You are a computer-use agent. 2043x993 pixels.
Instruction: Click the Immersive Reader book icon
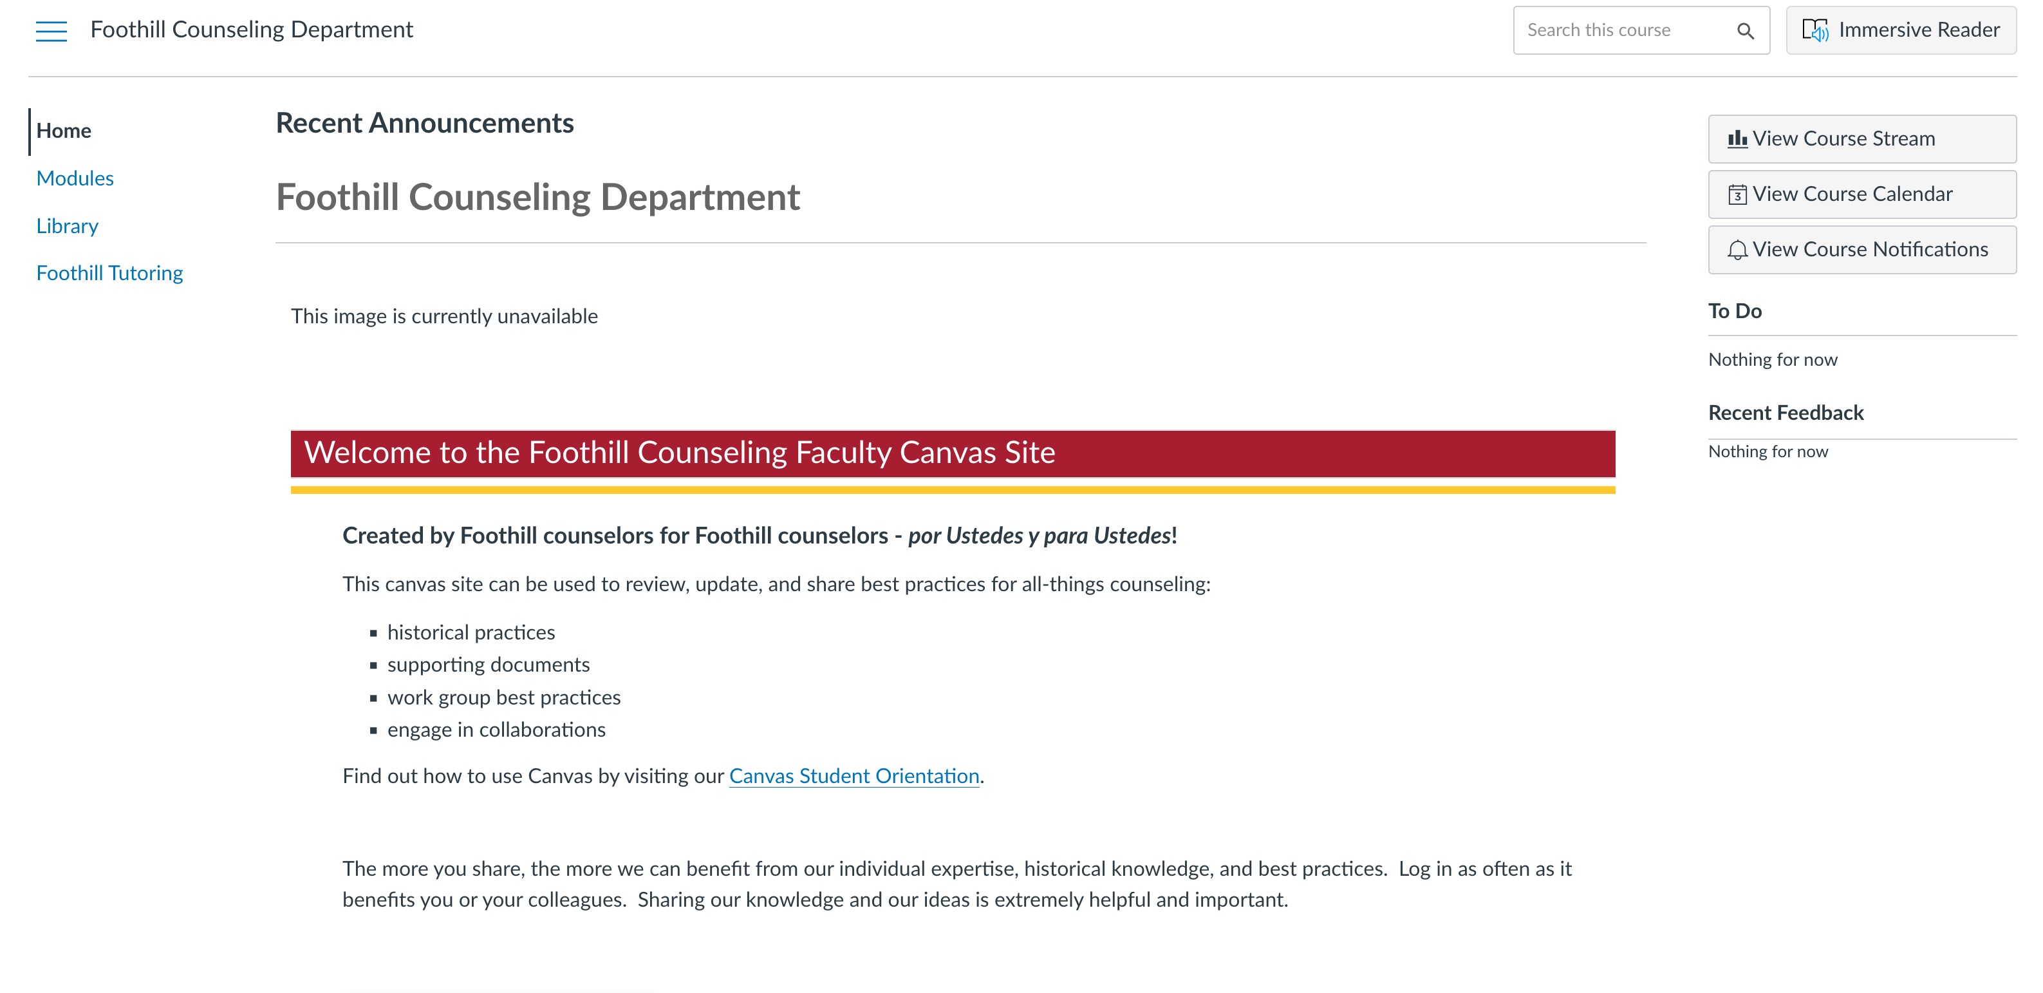tap(1814, 30)
